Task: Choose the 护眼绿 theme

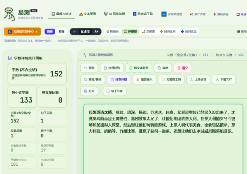Action: coord(130,32)
